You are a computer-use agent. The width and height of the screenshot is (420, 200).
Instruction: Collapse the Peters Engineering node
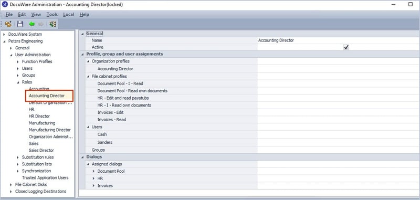[4, 41]
